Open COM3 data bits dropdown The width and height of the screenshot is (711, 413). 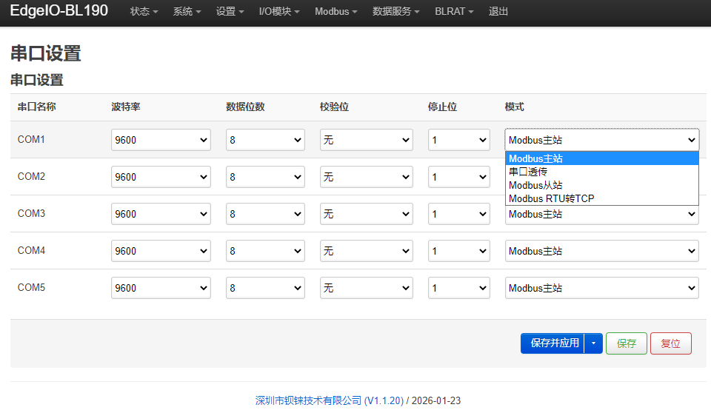[265, 214]
